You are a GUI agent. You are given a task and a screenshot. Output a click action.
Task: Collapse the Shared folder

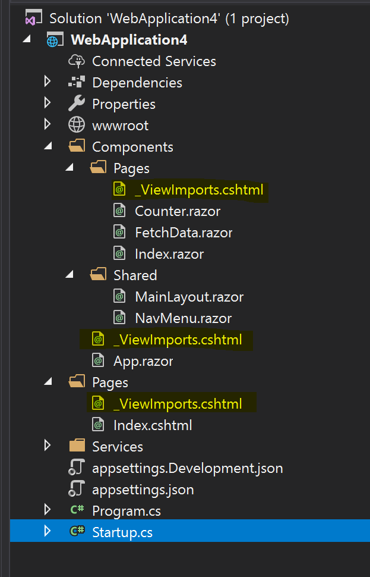pos(69,275)
